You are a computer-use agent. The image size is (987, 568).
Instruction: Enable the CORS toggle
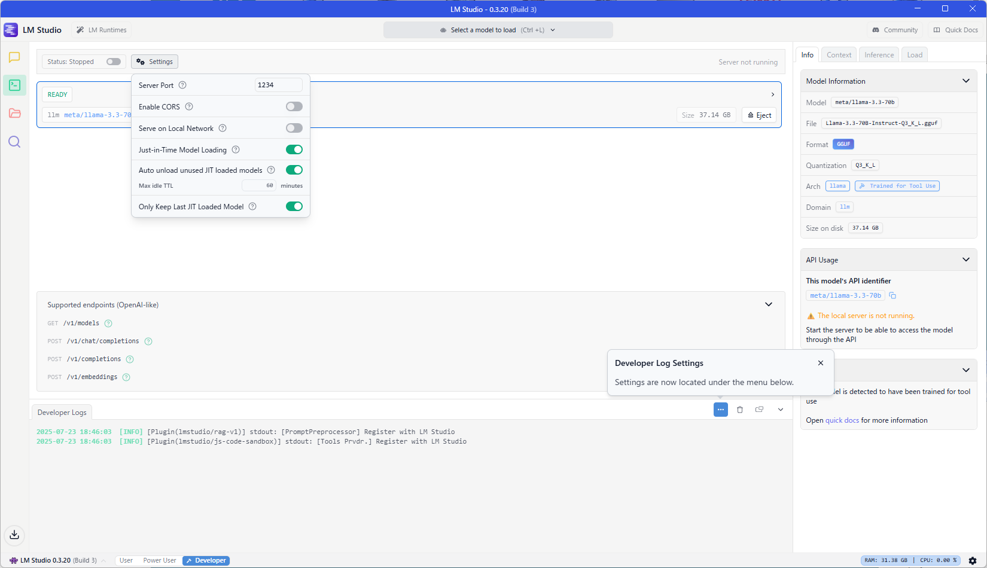(x=294, y=106)
